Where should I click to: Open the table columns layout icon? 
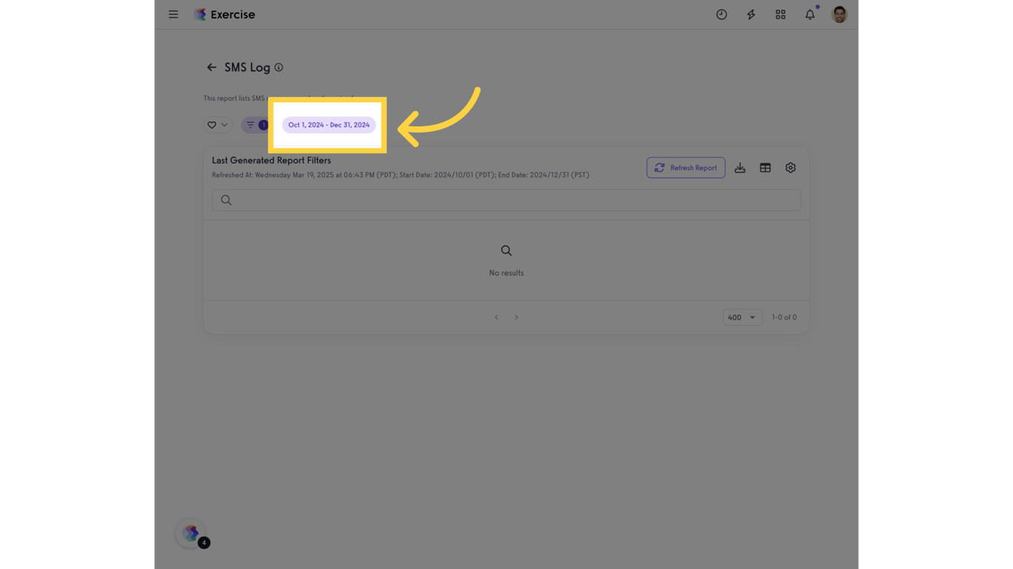[765, 168]
